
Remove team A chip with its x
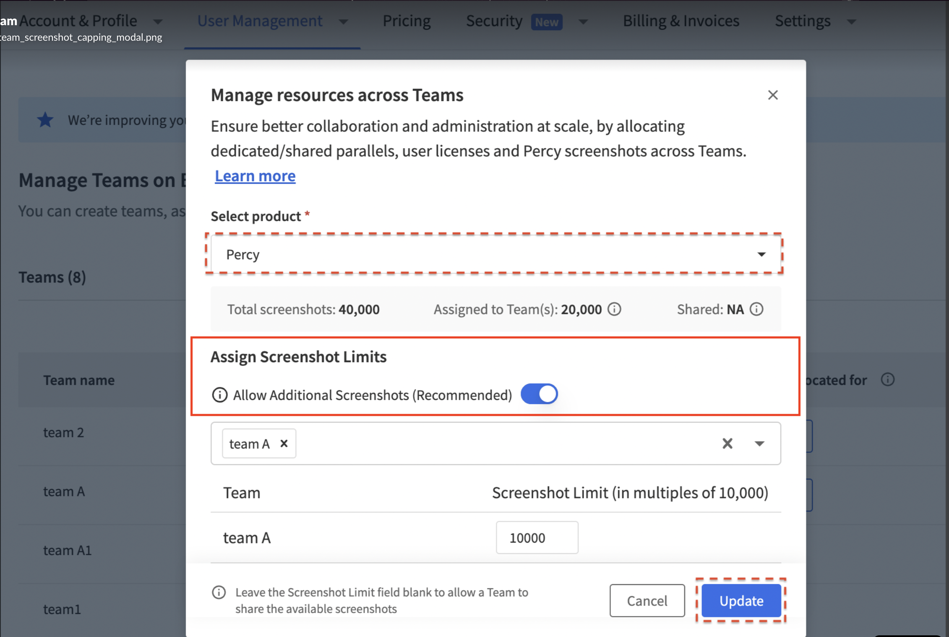tap(284, 444)
